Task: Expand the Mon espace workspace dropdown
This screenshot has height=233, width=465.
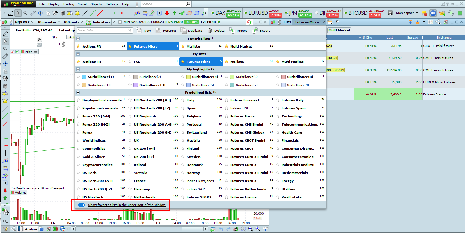Action: tap(407, 13)
